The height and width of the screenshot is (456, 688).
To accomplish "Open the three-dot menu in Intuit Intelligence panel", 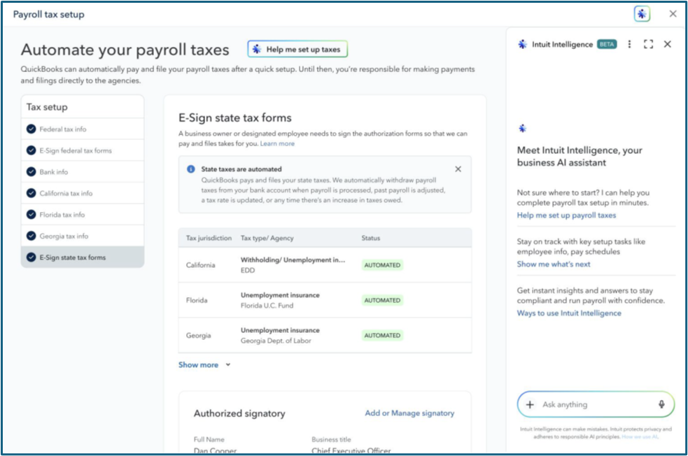I will coord(629,44).
